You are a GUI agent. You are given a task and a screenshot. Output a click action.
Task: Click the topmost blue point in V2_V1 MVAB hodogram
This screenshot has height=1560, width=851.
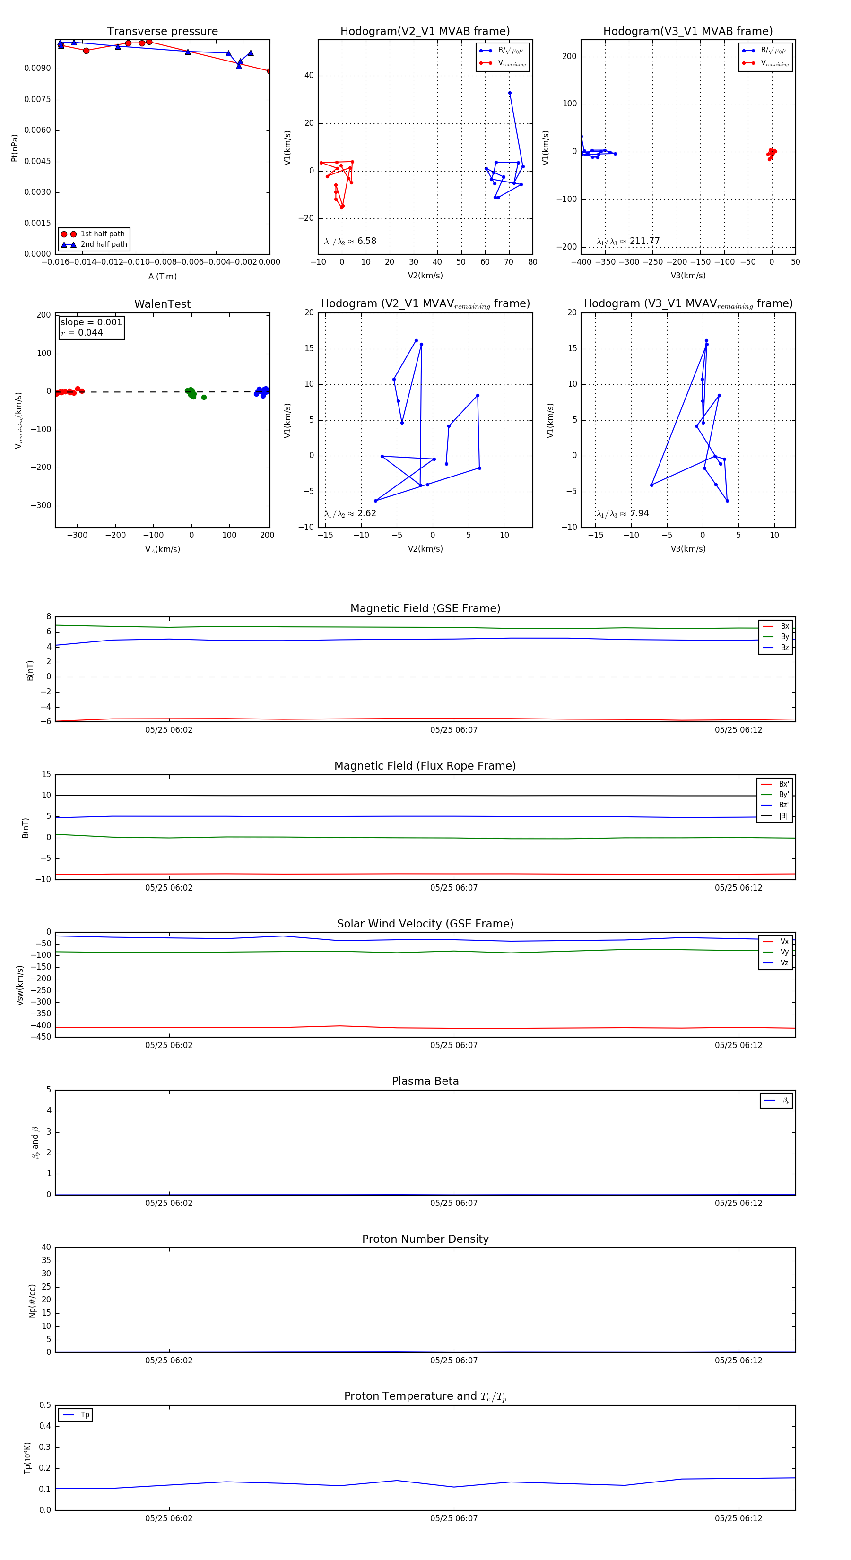tap(509, 93)
